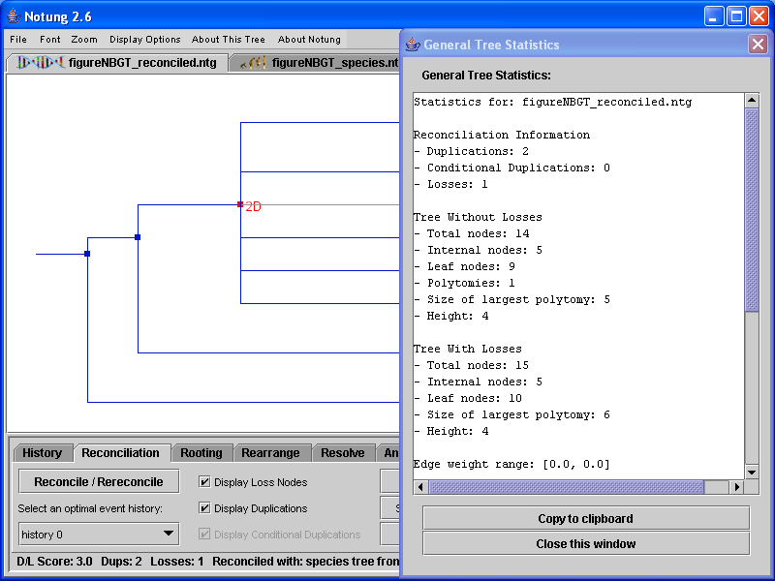The image size is (775, 581).
Task: Click the statistics horizontal scrollbar thumb
Action: click(x=577, y=487)
